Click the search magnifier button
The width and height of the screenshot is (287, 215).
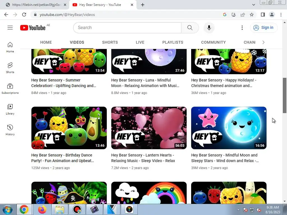[190, 28]
